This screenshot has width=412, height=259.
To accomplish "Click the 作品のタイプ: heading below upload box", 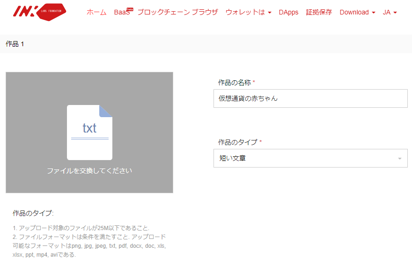I will 33,213.
